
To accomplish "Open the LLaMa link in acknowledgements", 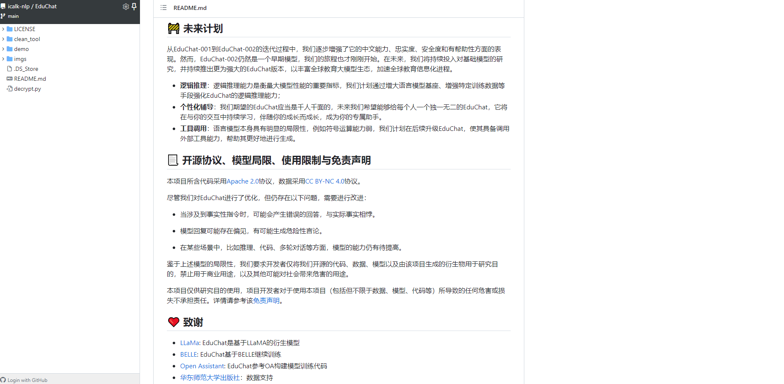I will (x=189, y=343).
